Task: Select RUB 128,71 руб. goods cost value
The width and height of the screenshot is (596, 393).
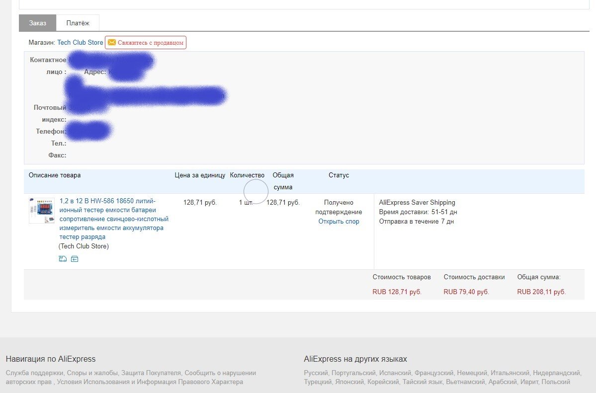Action: 397,292
